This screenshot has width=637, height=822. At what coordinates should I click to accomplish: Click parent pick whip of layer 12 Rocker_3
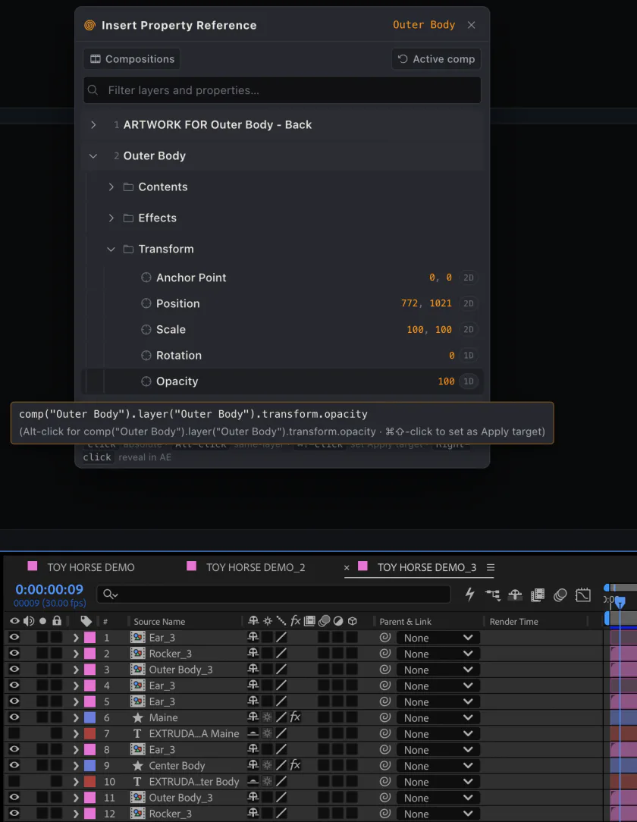tap(384, 814)
